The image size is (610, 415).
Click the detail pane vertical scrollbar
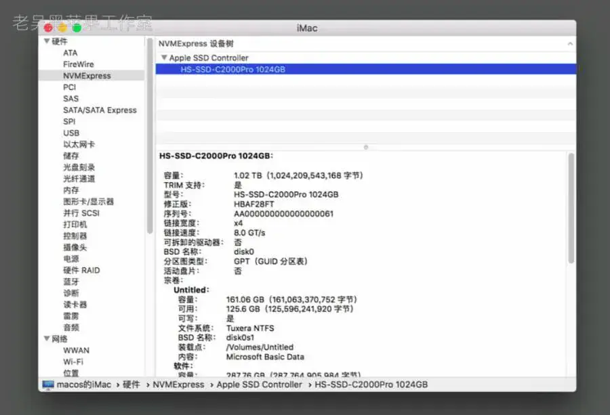pos(571,209)
